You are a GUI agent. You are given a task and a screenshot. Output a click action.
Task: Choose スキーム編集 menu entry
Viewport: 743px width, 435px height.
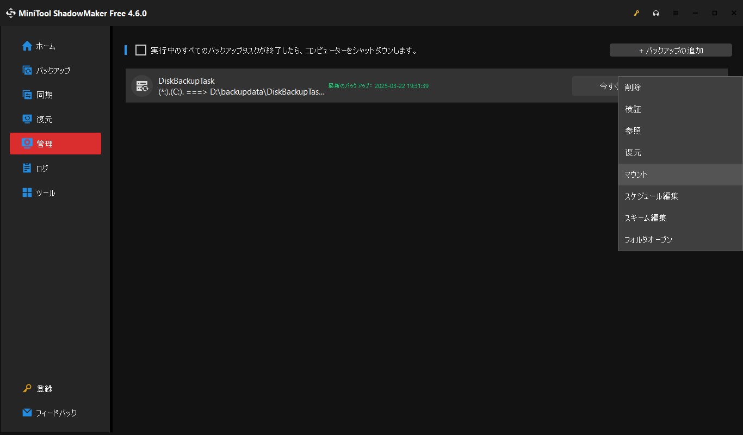680,218
